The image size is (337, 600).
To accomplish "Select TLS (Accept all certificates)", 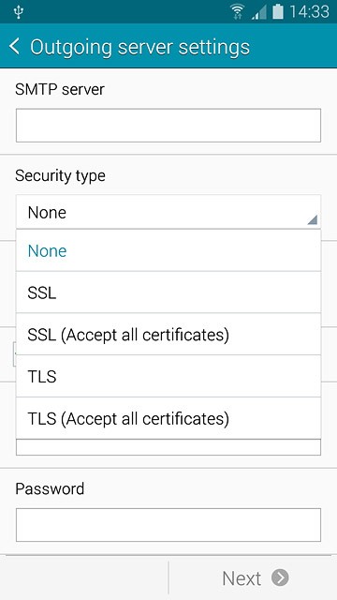I will point(168,418).
